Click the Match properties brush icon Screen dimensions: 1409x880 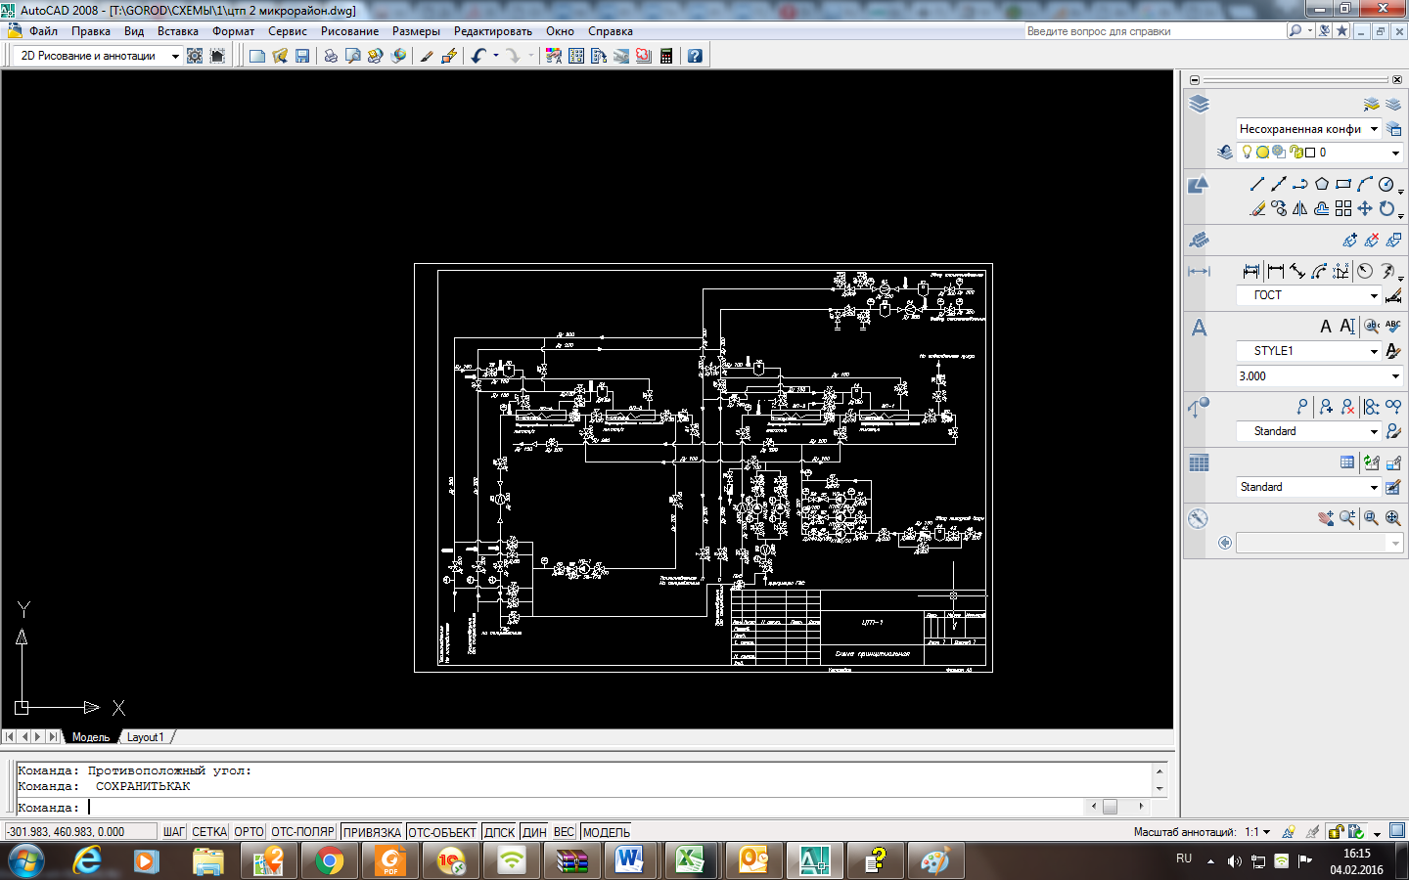coord(427,56)
